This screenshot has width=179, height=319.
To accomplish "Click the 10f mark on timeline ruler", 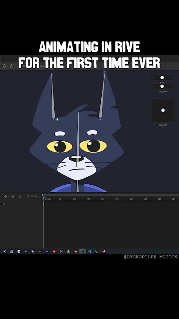I will (74, 199).
